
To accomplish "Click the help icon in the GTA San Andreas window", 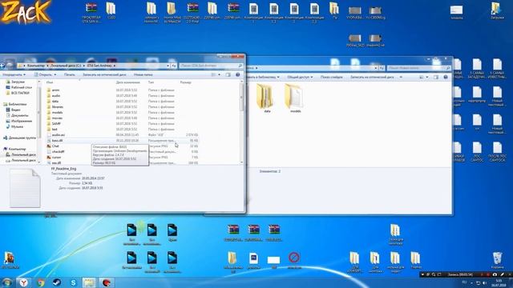I will (x=238, y=74).
